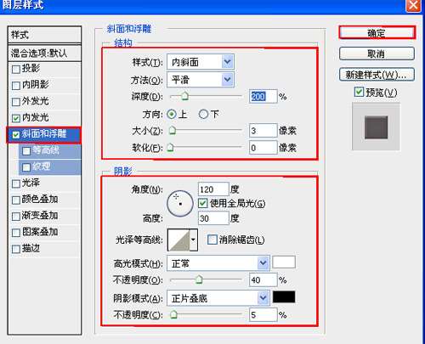Click the 光泽等高线 gloss contour thumbnail
This screenshot has height=344, width=425.
tap(178, 240)
